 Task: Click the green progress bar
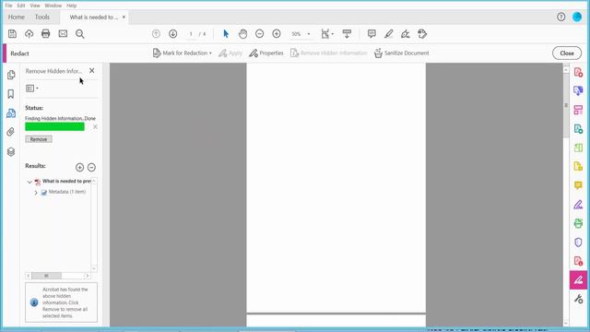(x=55, y=127)
